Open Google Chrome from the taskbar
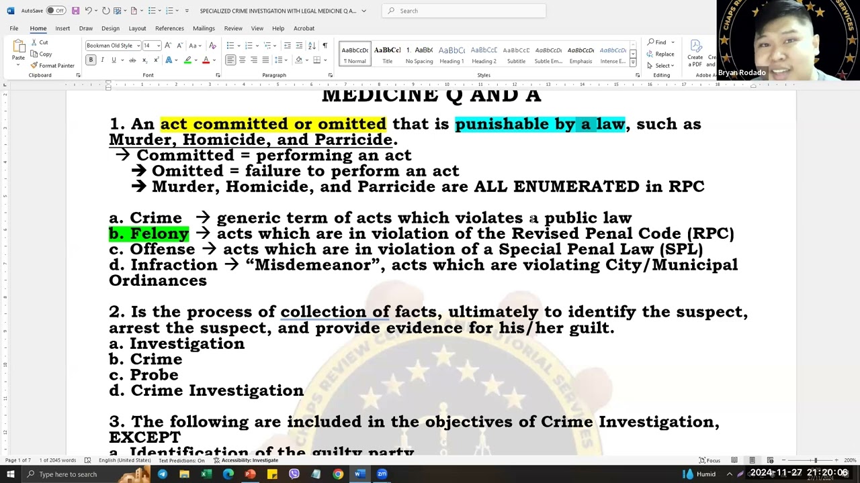The image size is (860, 483). (x=338, y=474)
